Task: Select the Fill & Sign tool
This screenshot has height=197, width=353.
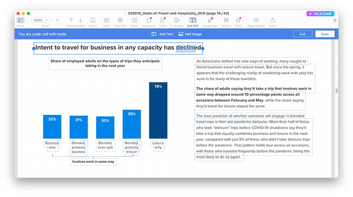Action: (176, 20)
